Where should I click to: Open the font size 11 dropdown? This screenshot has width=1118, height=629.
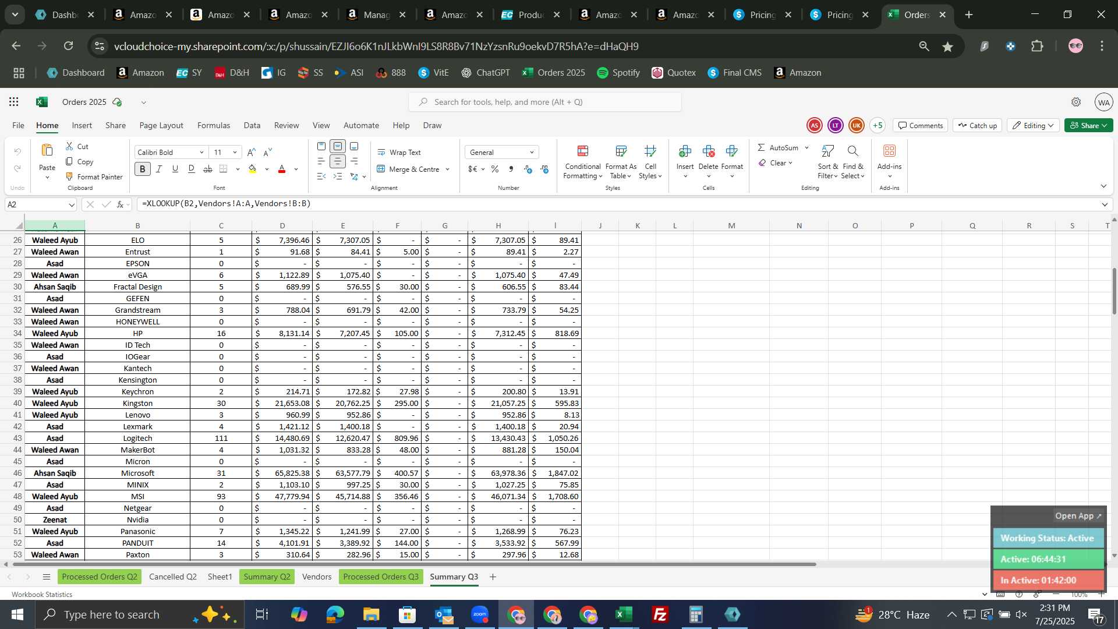coord(235,153)
